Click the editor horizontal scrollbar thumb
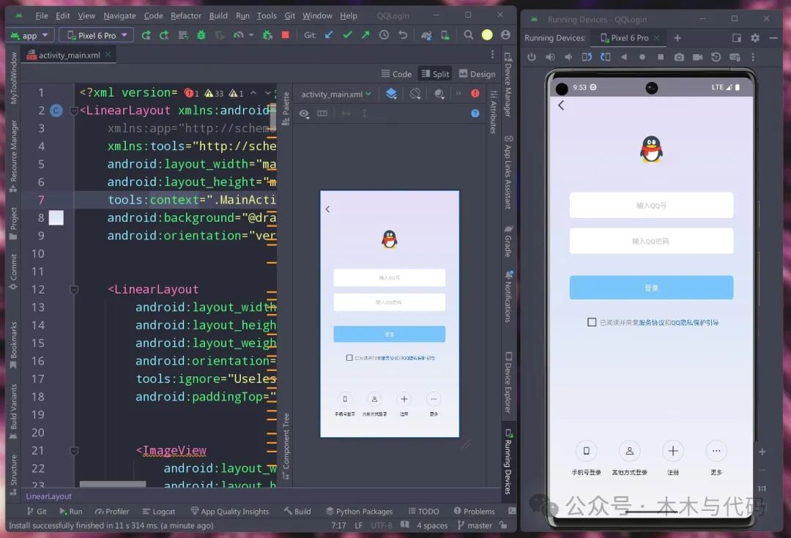 (x=113, y=484)
